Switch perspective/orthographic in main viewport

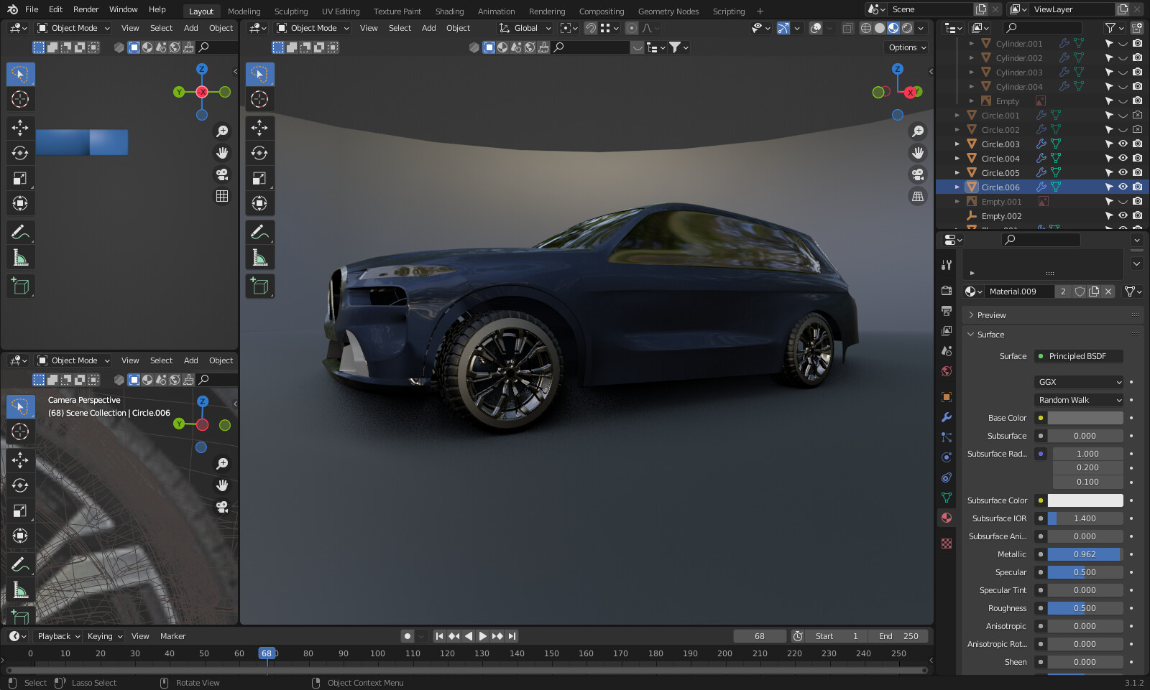coord(918,196)
